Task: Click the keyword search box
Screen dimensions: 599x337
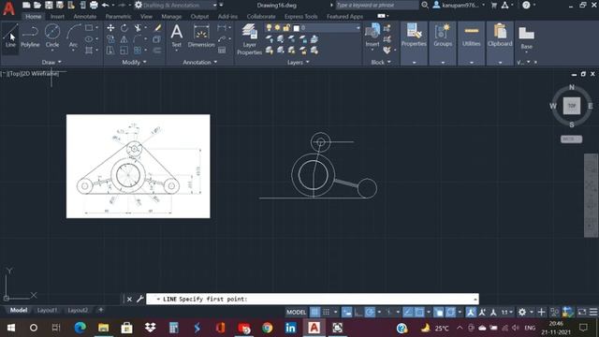Action: tap(376, 5)
